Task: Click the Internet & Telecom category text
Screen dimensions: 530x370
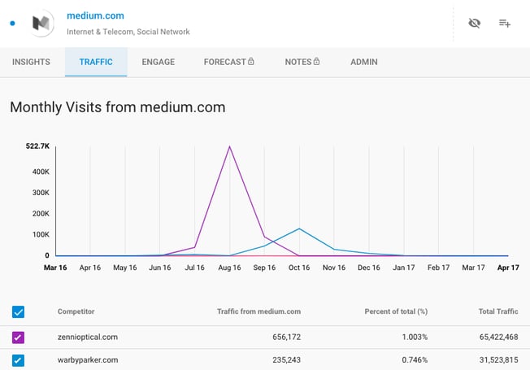Action: (100, 32)
